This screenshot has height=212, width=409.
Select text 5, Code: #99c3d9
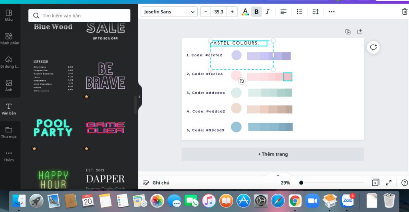(x=205, y=130)
